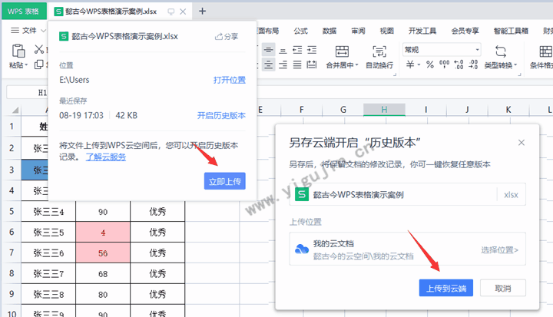Click the Type Conversion icon
Image resolution: width=553 pixels, height=317 pixels.
(501, 51)
